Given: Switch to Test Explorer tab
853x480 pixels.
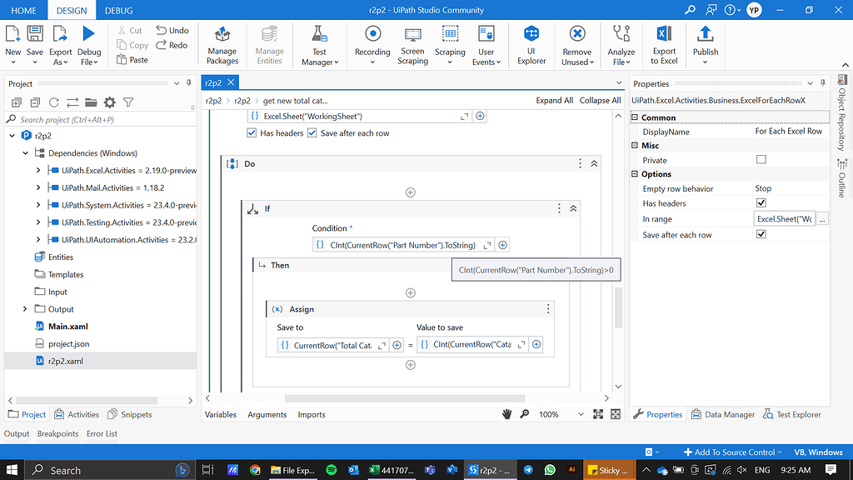Looking at the screenshot, I should tap(791, 415).
